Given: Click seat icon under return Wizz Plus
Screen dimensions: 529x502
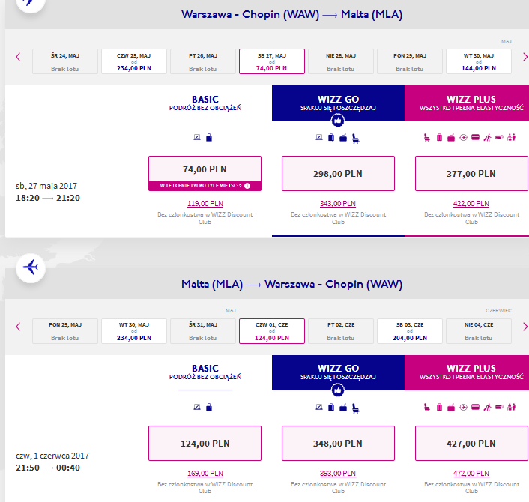Looking at the screenshot, I should 427,407.
